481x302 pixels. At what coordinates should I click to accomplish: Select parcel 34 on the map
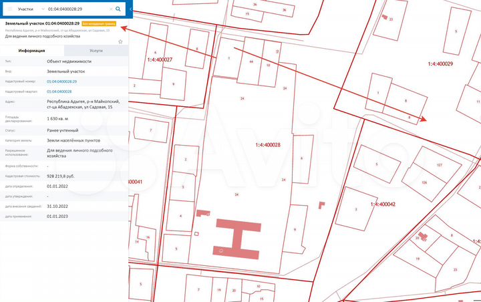point(236,194)
